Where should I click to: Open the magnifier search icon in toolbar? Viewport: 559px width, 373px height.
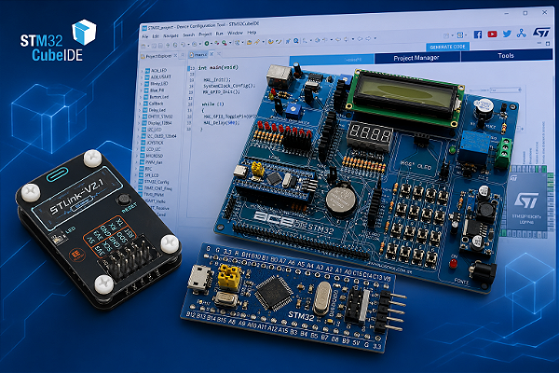point(296,41)
